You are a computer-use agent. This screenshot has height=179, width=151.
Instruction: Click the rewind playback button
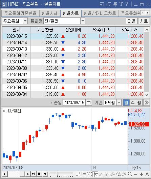tap(34, 174)
